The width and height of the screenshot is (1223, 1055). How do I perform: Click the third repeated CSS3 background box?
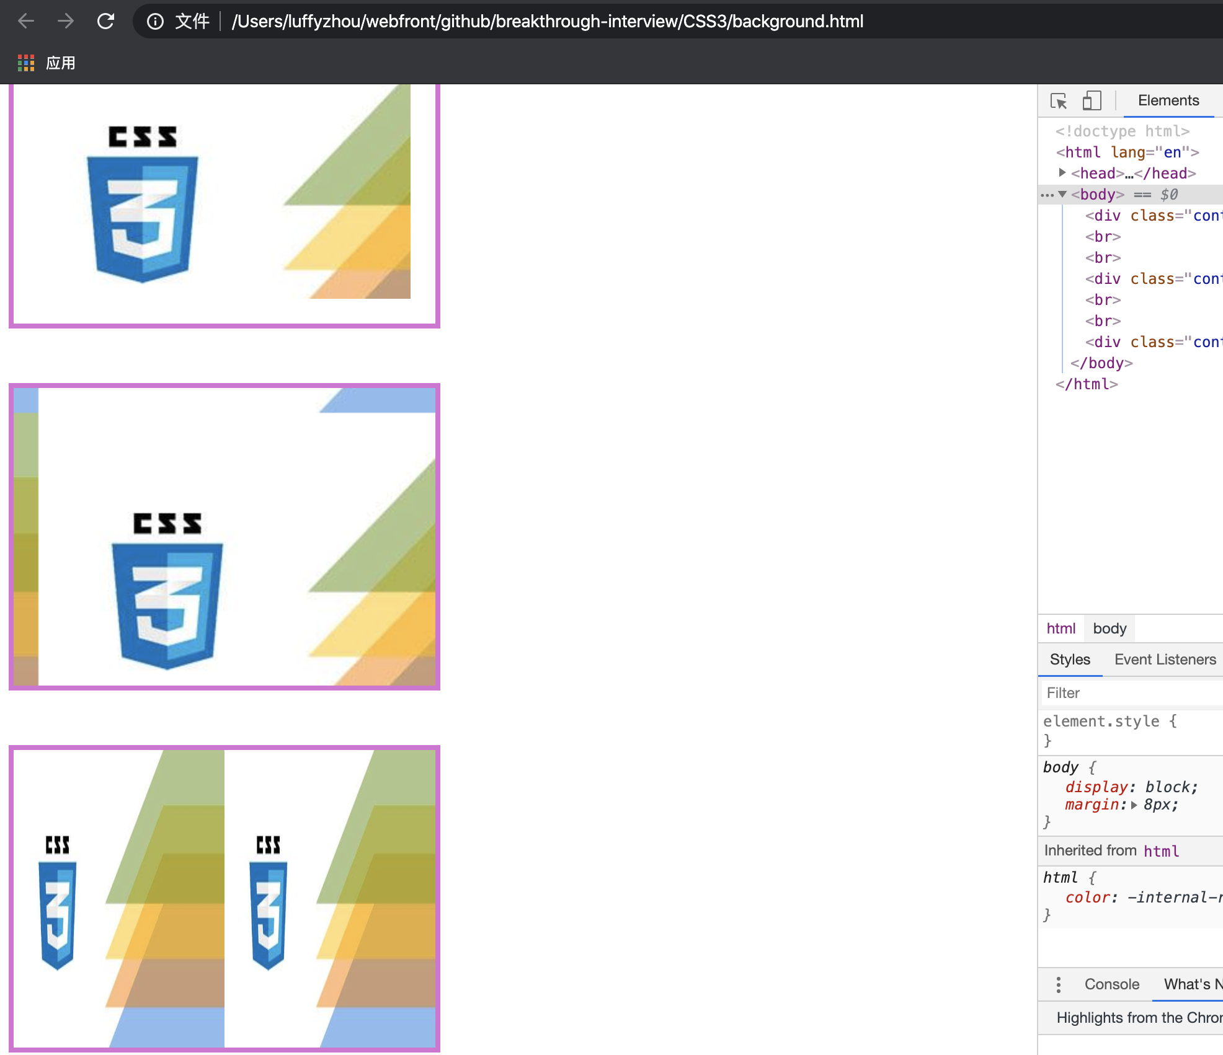pyautogui.click(x=225, y=899)
